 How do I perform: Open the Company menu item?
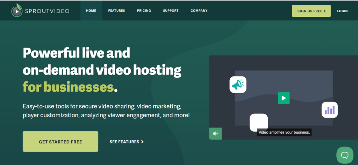tap(199, 11)
